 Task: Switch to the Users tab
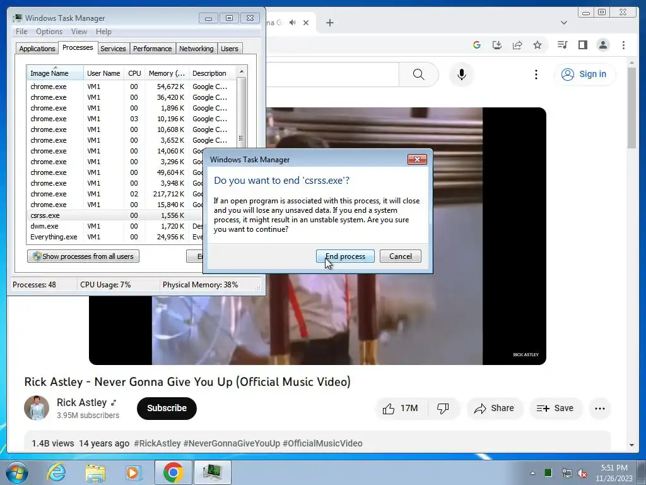(x=230, y=49)
